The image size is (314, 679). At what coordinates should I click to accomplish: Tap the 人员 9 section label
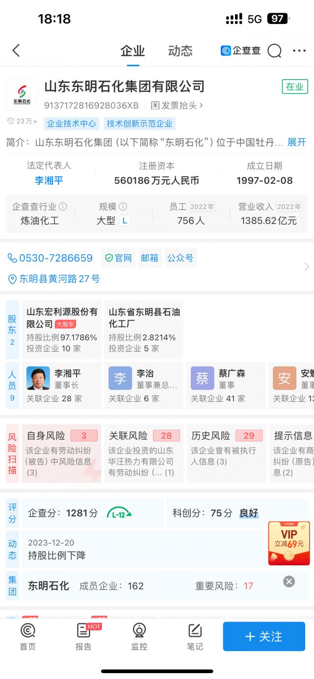click(x=12, y=386)
